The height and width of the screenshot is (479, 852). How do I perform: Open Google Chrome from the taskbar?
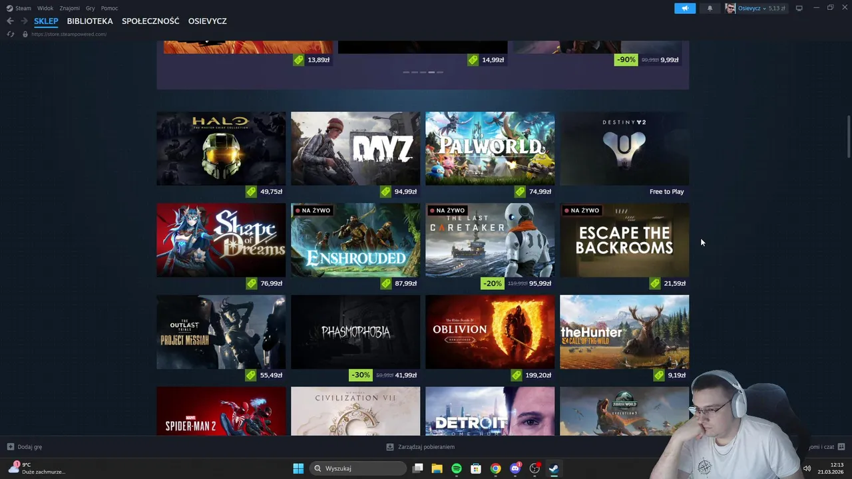point(495,468)
